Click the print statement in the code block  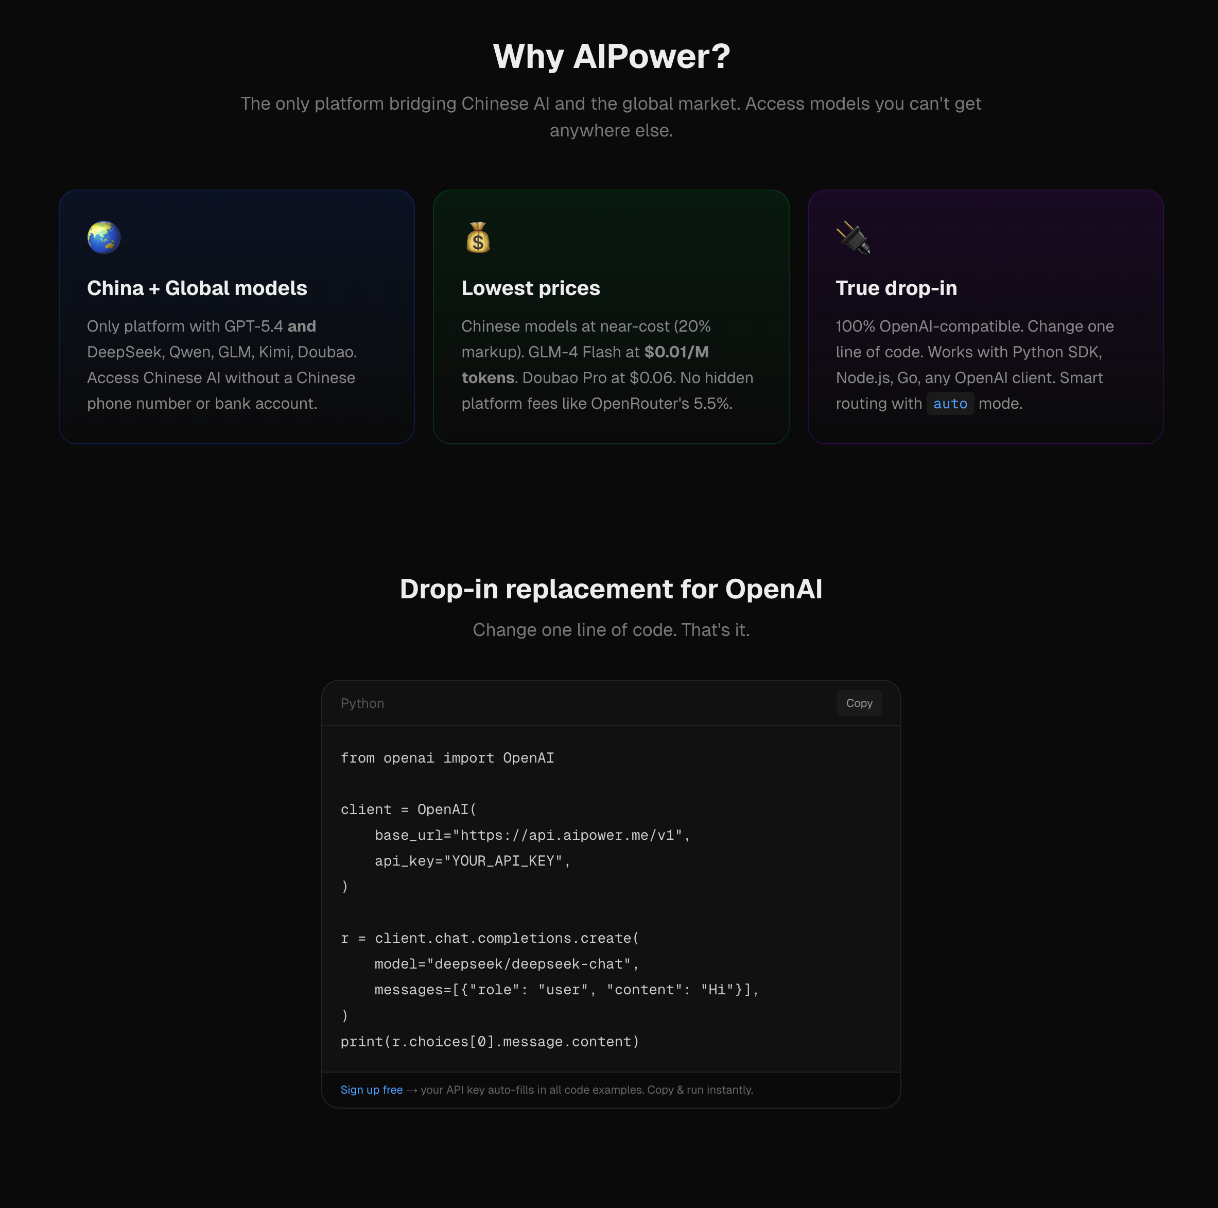(490, 1041)
